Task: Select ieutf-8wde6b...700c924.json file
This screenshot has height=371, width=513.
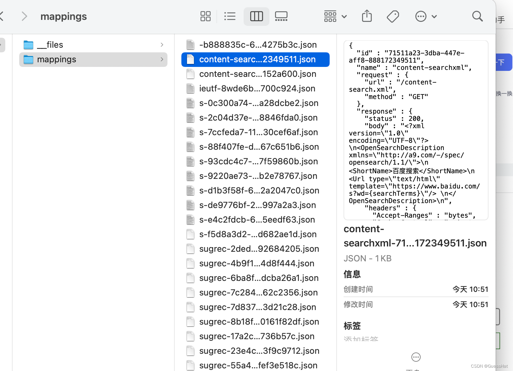Action: (256, 88)
